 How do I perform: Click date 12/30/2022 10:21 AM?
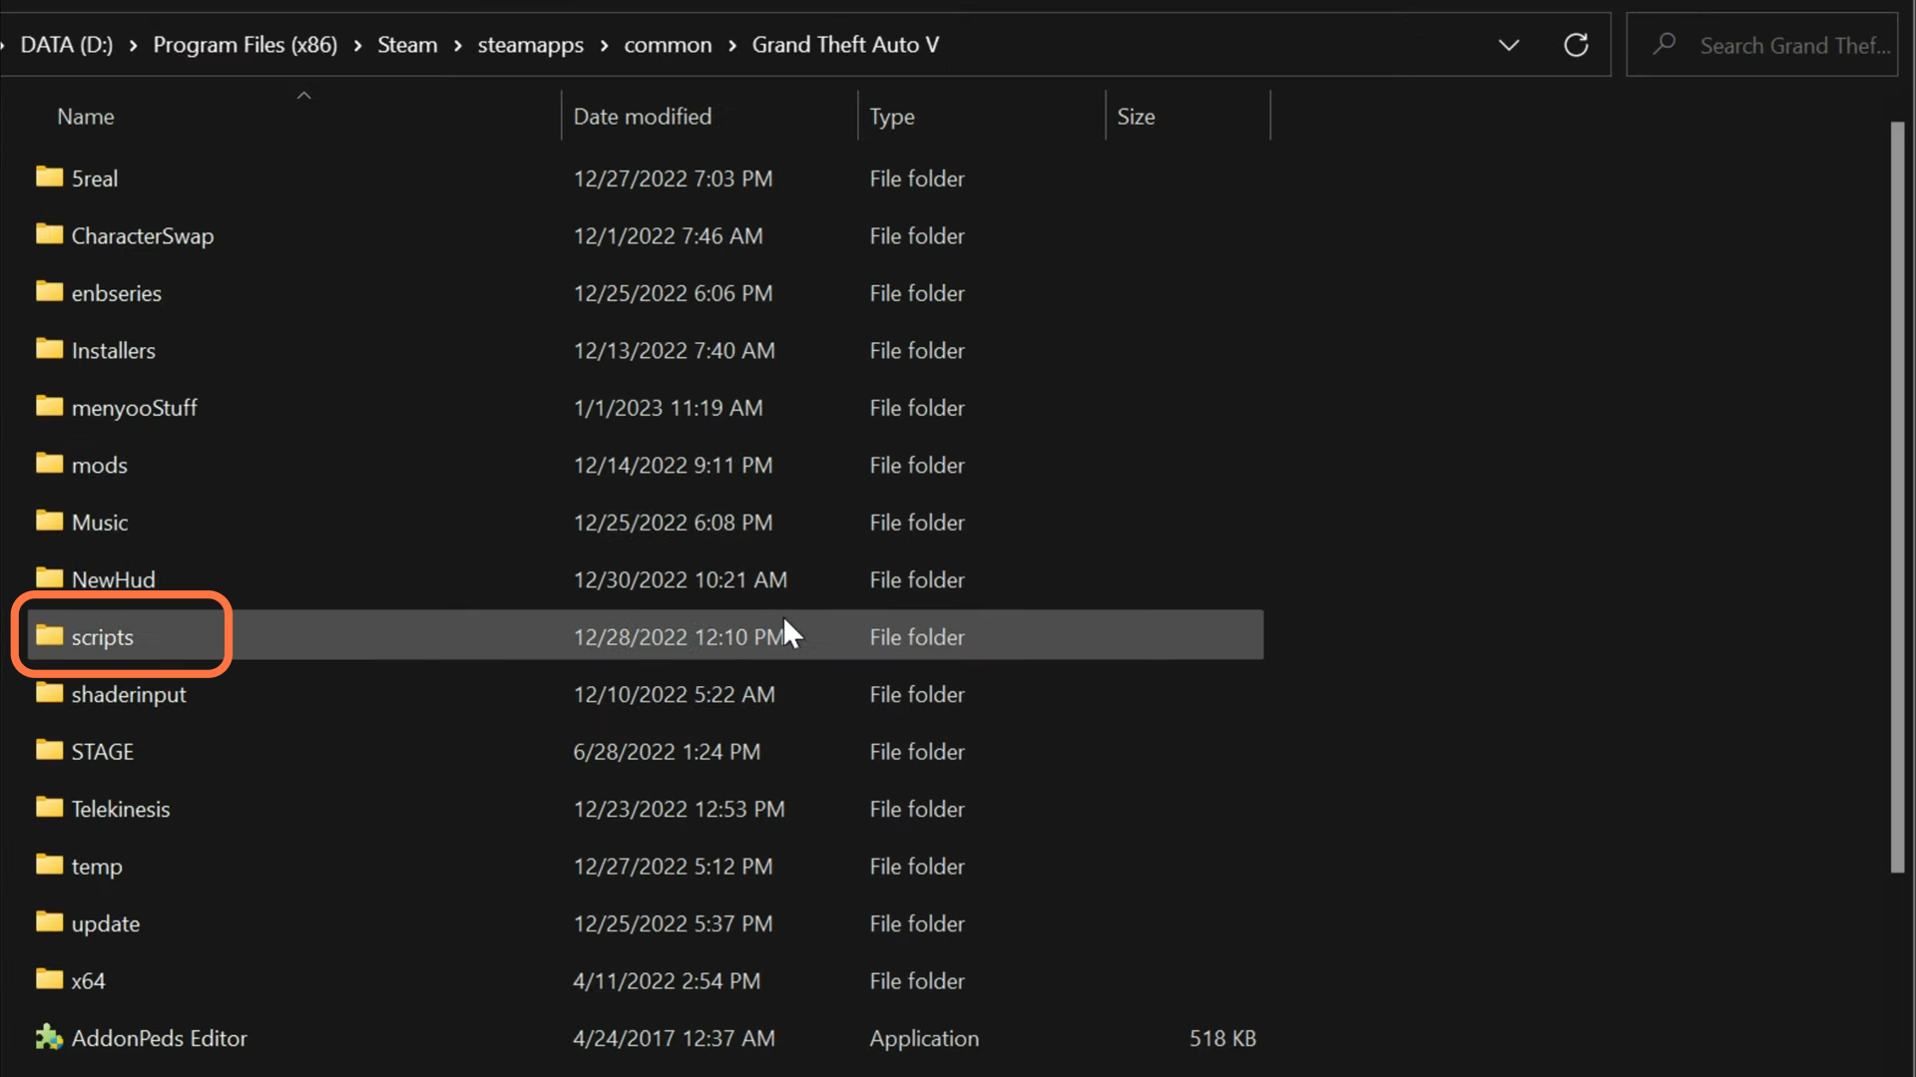pos(680,579)
